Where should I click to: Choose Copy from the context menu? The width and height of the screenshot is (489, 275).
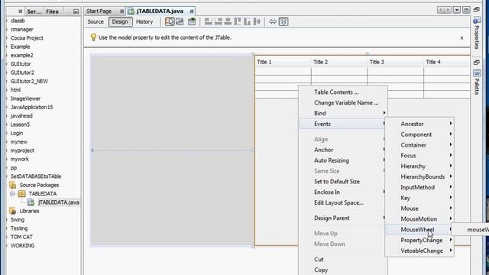(343, 270)
